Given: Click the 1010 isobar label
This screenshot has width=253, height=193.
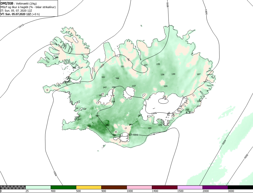Looking at the screenshot, I should tap(59, 46).
